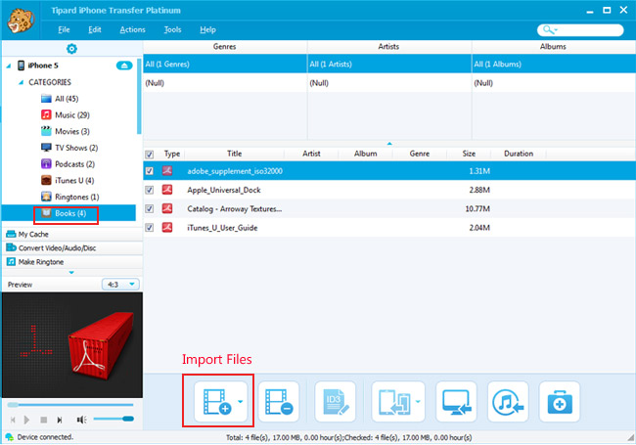
Task: Click the PDF icon of iTunes_U_User_Guide
Action: point(167,227)
